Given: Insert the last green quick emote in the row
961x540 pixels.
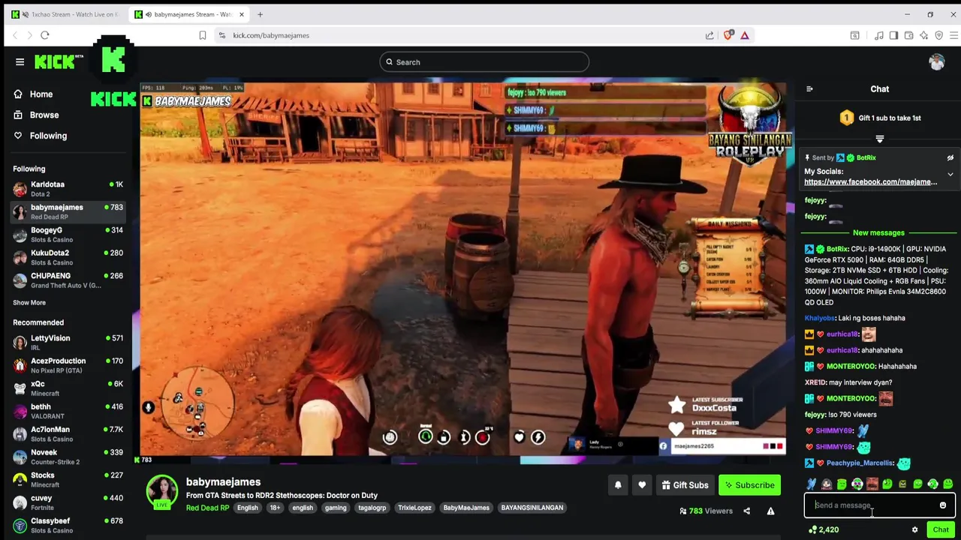Looking at the screenshot, I should click(x=947, y=484).
